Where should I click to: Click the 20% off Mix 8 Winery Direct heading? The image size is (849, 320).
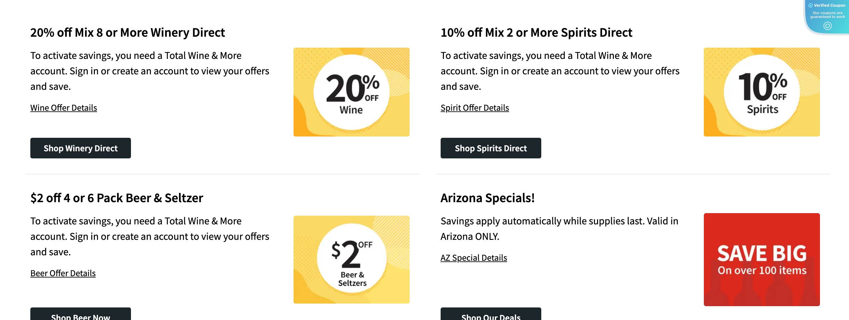tap(127, 33)
